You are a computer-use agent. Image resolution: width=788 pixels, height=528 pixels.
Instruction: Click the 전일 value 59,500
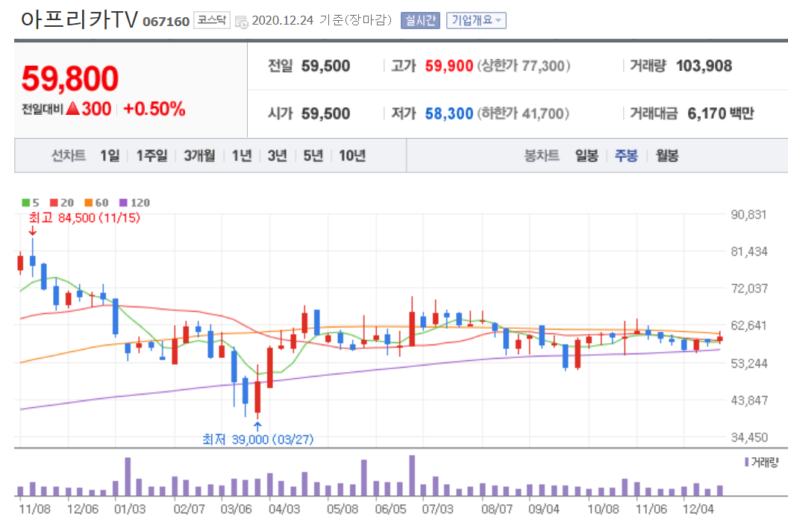click(x=325, y=66)
